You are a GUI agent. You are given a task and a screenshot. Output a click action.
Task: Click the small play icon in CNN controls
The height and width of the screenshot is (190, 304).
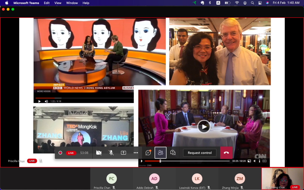coord(142,161)
